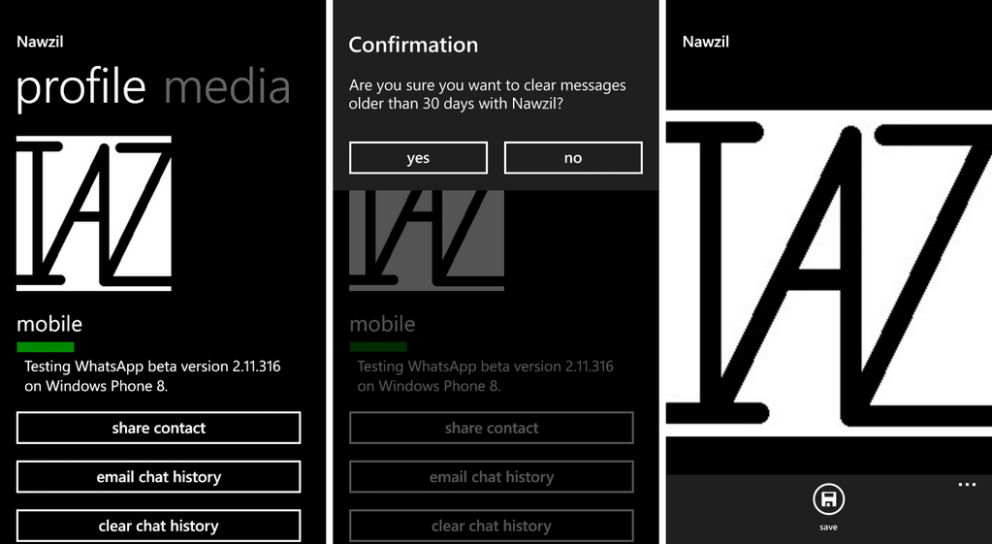992x544 pixels.
Task: Tap dimmed email chat history behind dialog
Action: point(492,476)
